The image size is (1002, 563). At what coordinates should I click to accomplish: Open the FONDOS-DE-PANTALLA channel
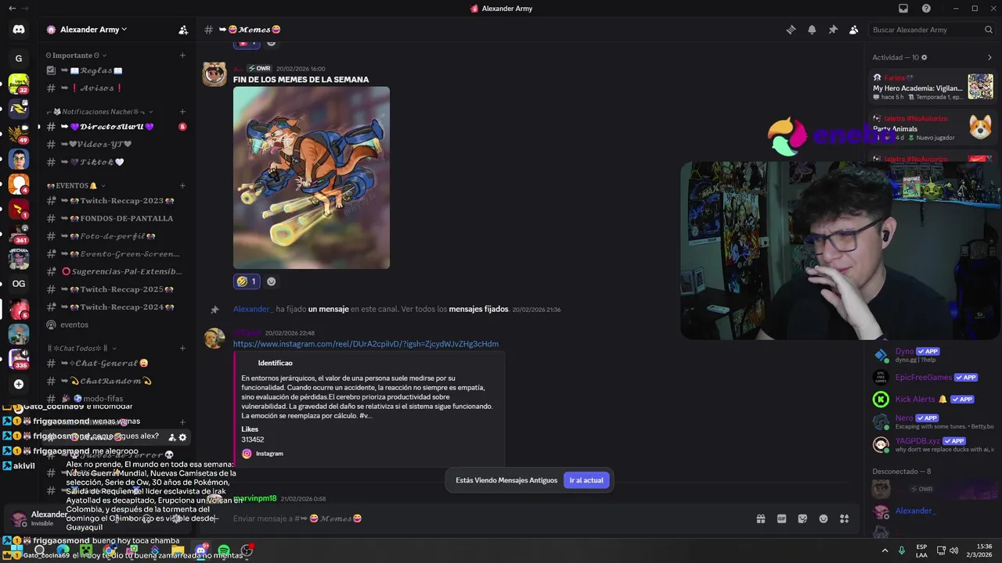coord(116,218)
